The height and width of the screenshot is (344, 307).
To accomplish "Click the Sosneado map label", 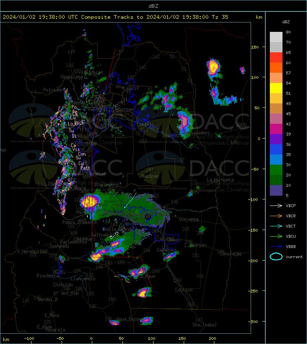I will coord(59,246).
